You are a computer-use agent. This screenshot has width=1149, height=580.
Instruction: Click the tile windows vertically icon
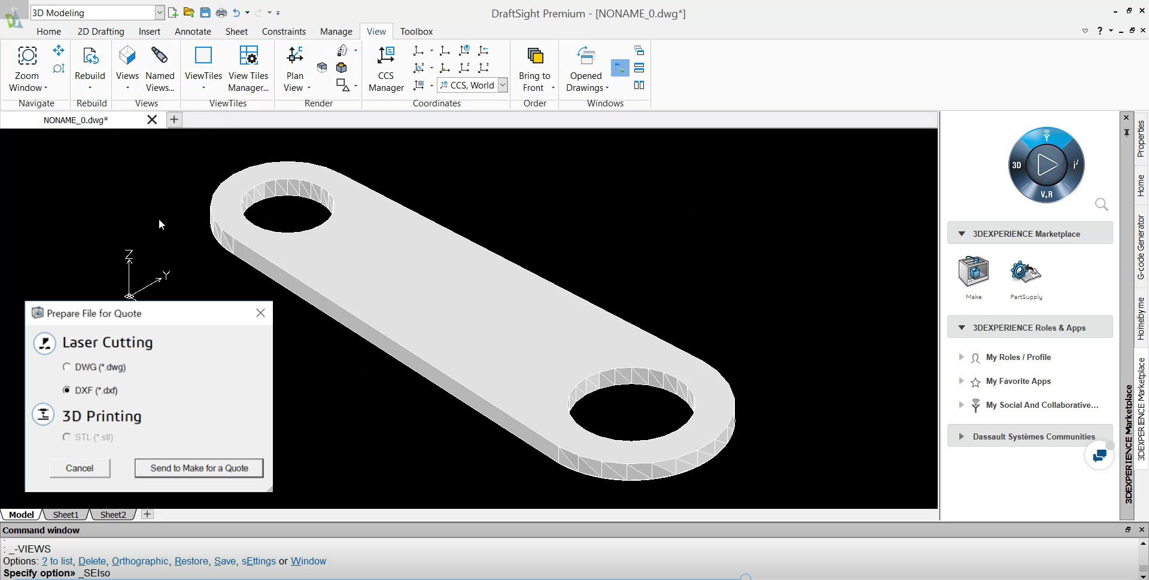639,85
